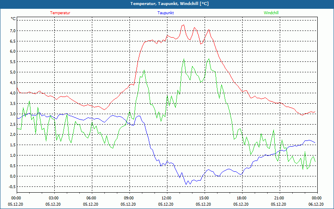This screenshot has height=209, width=334.
Task: Click the '1,5' y-axis value
Action: pyautogui.click(x=13, y=145)
